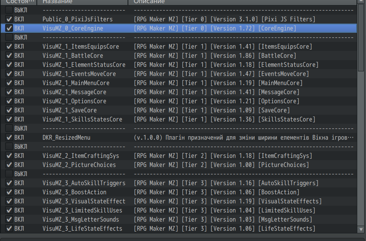This screenshot has width=366, height=241.
Task: Select the VisuMZ_2_PictureChoices plugin name
Action: pos(79,165)
